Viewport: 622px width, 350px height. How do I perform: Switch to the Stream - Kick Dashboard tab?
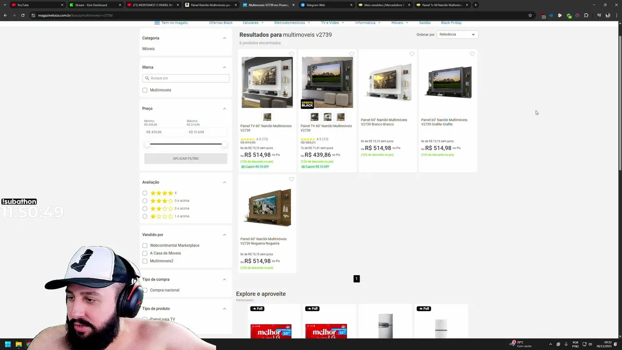pos(94,5)
